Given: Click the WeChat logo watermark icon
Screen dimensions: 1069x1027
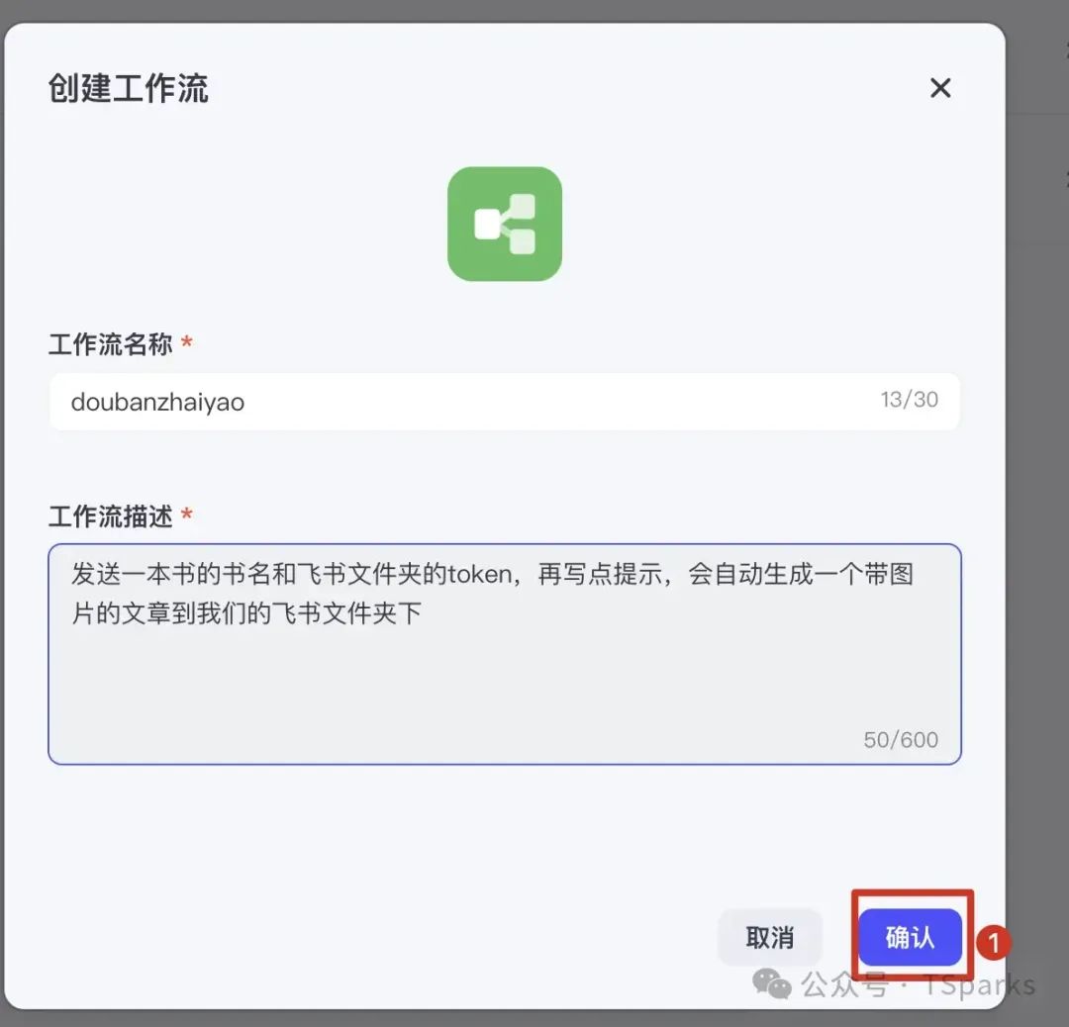Looking at the screenshot, I should 771,983.
